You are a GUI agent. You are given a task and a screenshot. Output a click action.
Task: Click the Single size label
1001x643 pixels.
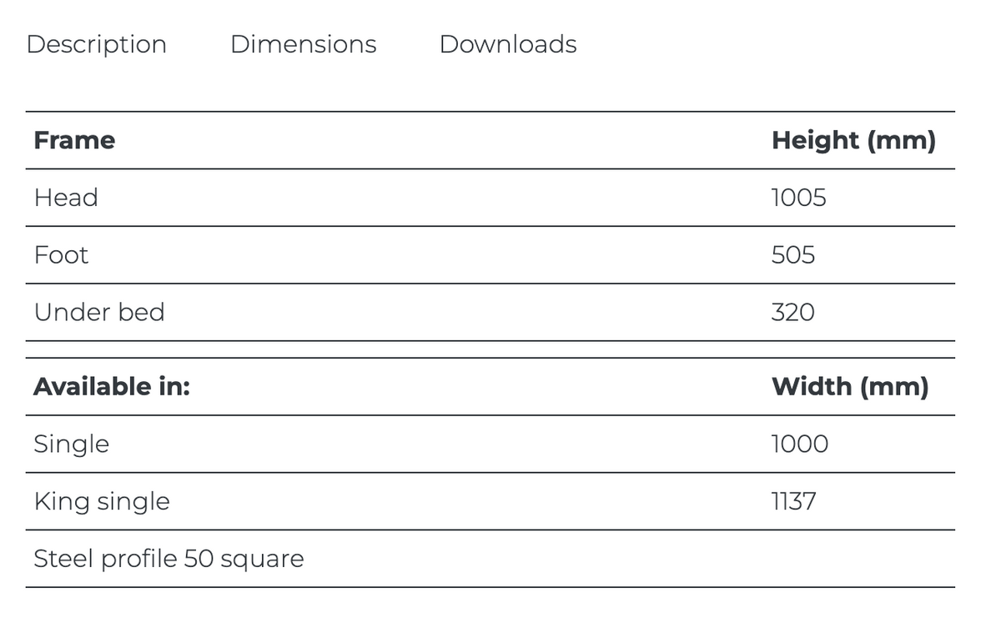coord(71,445)
